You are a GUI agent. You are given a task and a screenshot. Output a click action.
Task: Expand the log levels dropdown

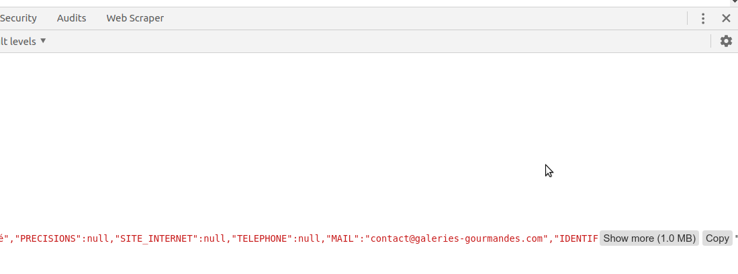pyautogui.click(x=23, y=42)
